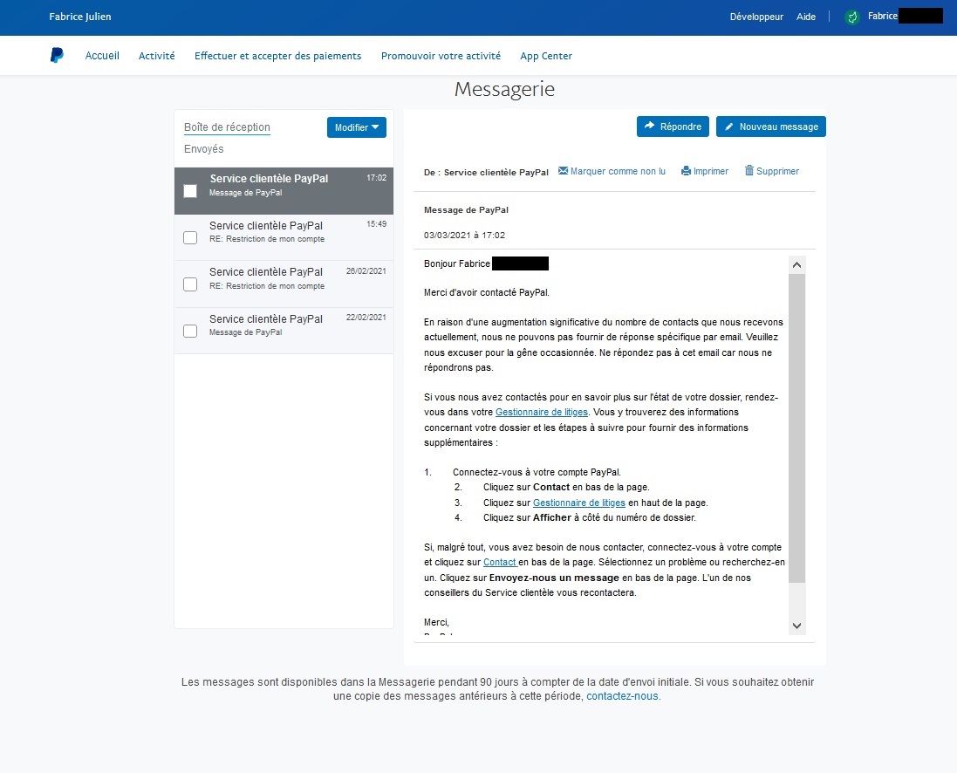Click the Fabrice Julien header name

pyautogui.click(x=80, y=17)
